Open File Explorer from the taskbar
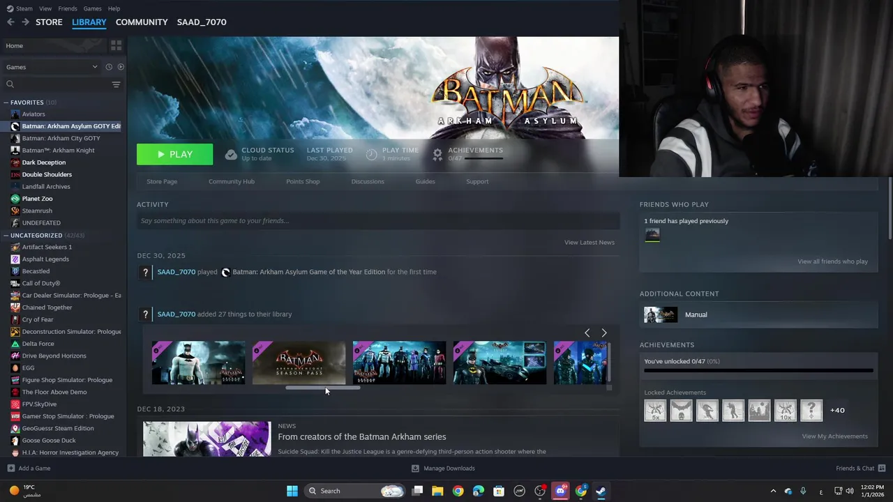 click(x=437, y=491)
